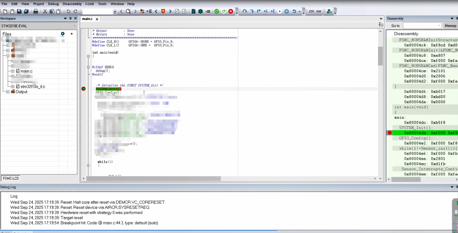Viewport: 458px width, 233px height.
Task: Select the FSMC-LCD workspace tab
Action: tap(11, 178)
